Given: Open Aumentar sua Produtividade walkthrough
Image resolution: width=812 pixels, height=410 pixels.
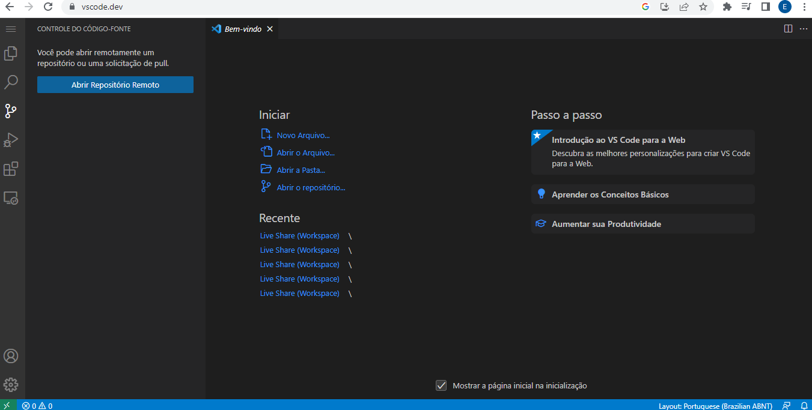Looking at the screenshot, I should (643, 224).
